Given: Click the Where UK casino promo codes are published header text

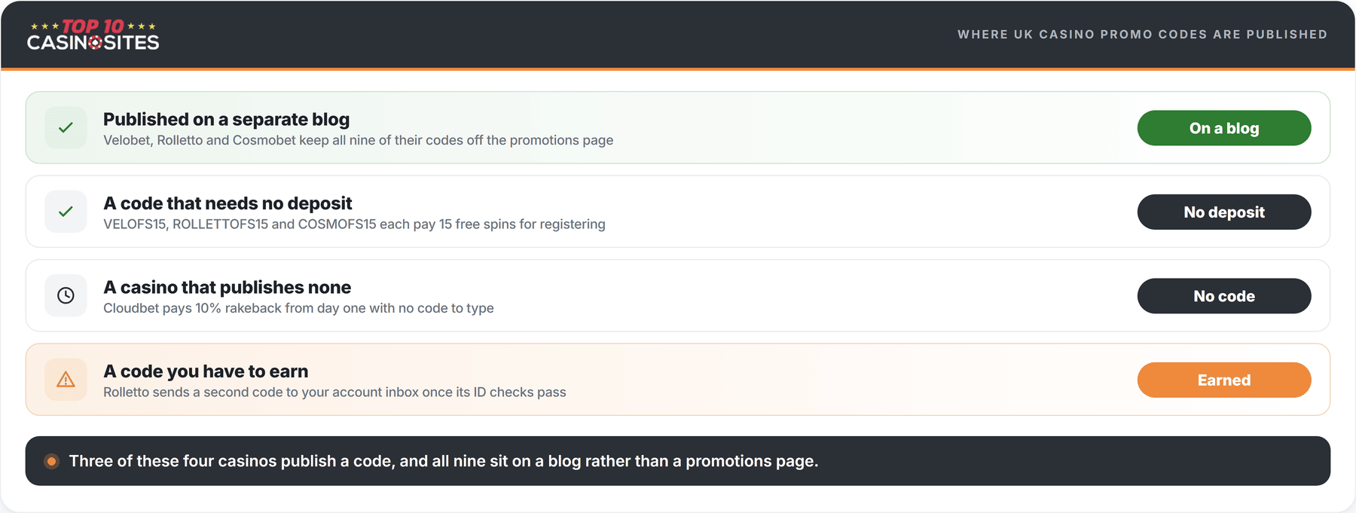Looking at the screenshot, I should 1142,35.
